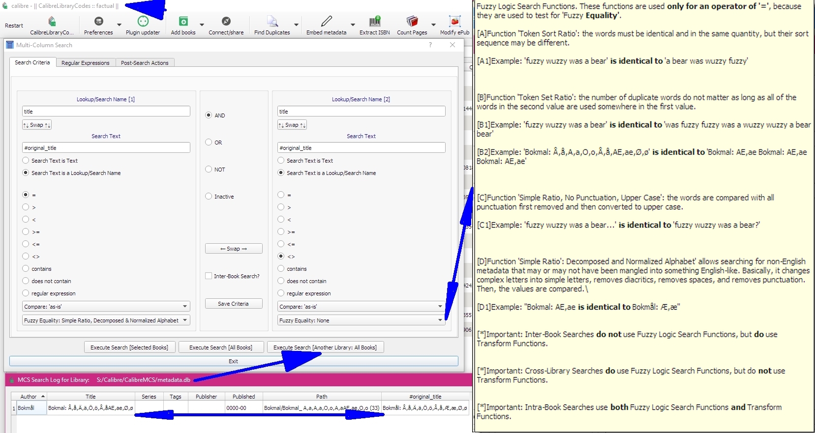Close the Multi-Column Search dialog
This screenshot has width=815, height=433.
pos(453,45)
